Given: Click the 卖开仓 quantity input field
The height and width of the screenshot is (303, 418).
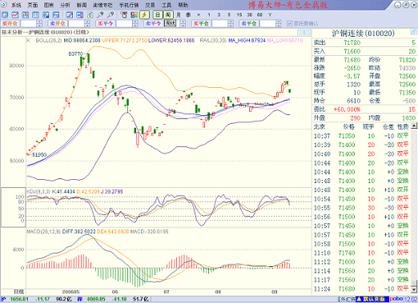Looking at the screenshot, I should 76,24.
